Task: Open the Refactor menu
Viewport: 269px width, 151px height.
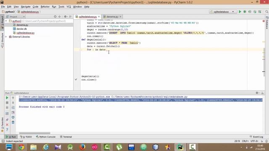Action: tap(45, 7)
